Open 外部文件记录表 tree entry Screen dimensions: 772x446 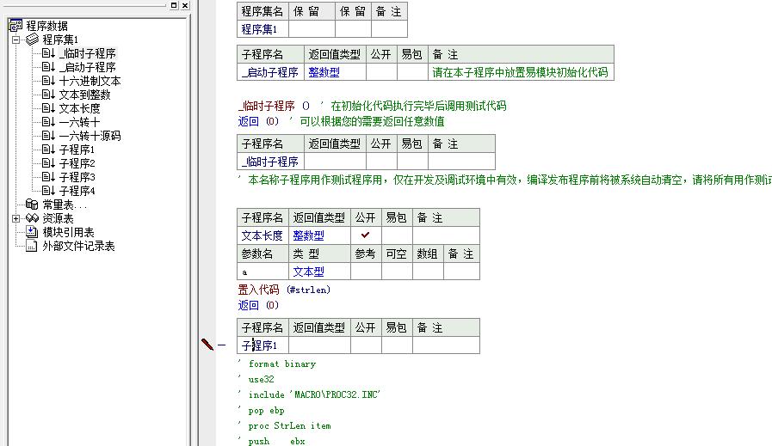pyautogui.click(x=78, y=246)
